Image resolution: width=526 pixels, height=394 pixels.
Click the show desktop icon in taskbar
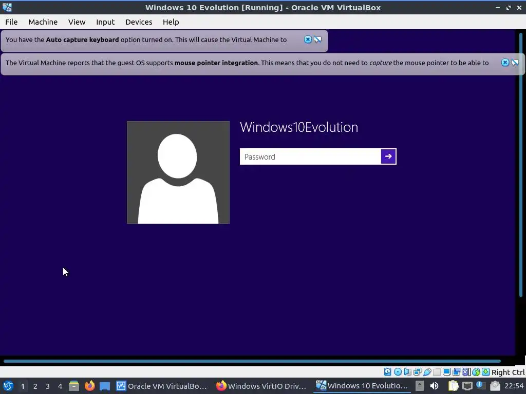[105, 386]
